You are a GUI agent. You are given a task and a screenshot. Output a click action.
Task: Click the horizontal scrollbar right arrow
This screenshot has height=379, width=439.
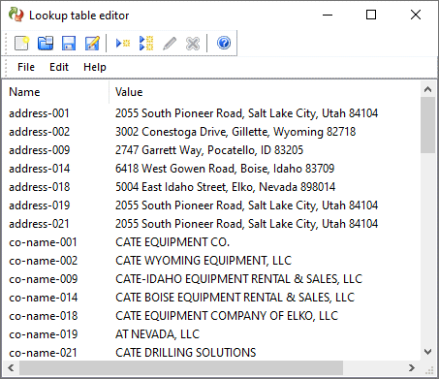click(x=412, y=367)
